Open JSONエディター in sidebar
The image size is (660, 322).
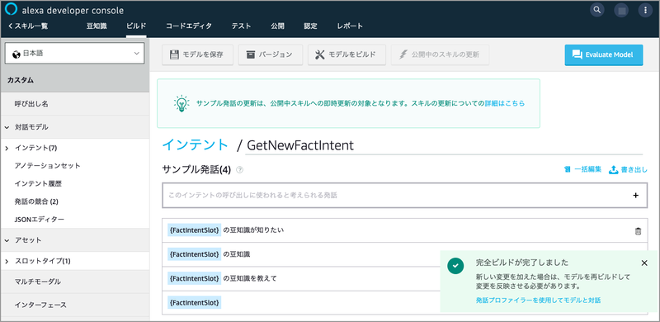pyautogui.click(x=39, y=220)
